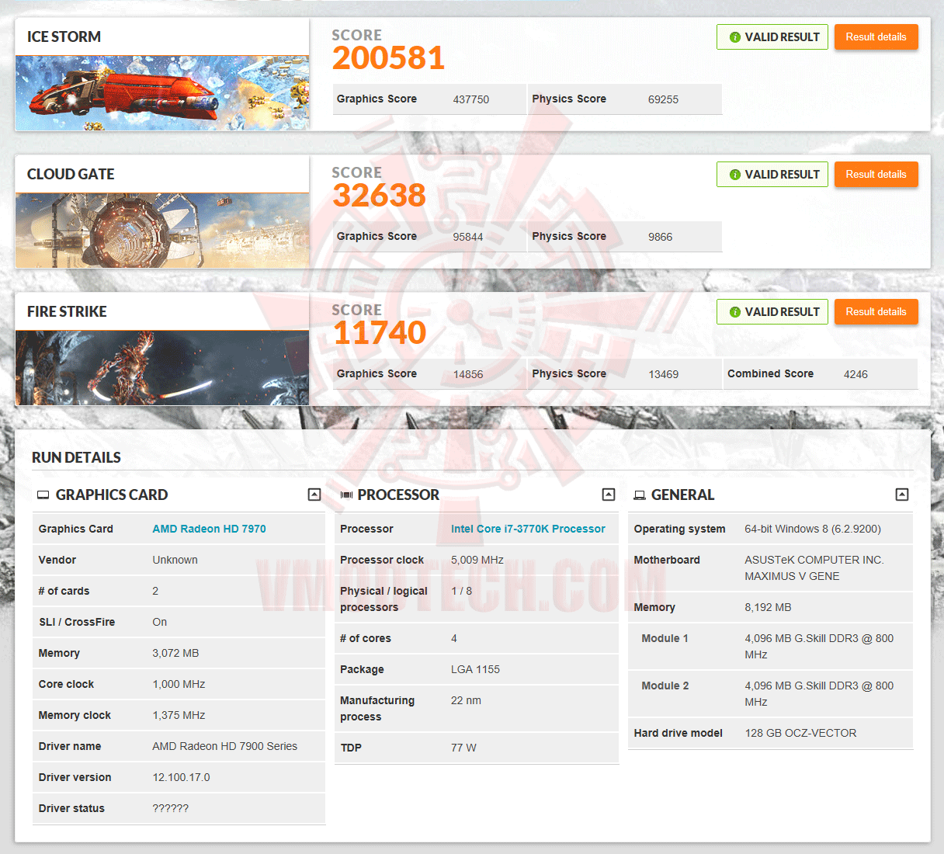Image resolution: width=944 pixels, height=854 pixels.
Task: Select manufacturing process value 22 nm
Action: tap(466, 700)
